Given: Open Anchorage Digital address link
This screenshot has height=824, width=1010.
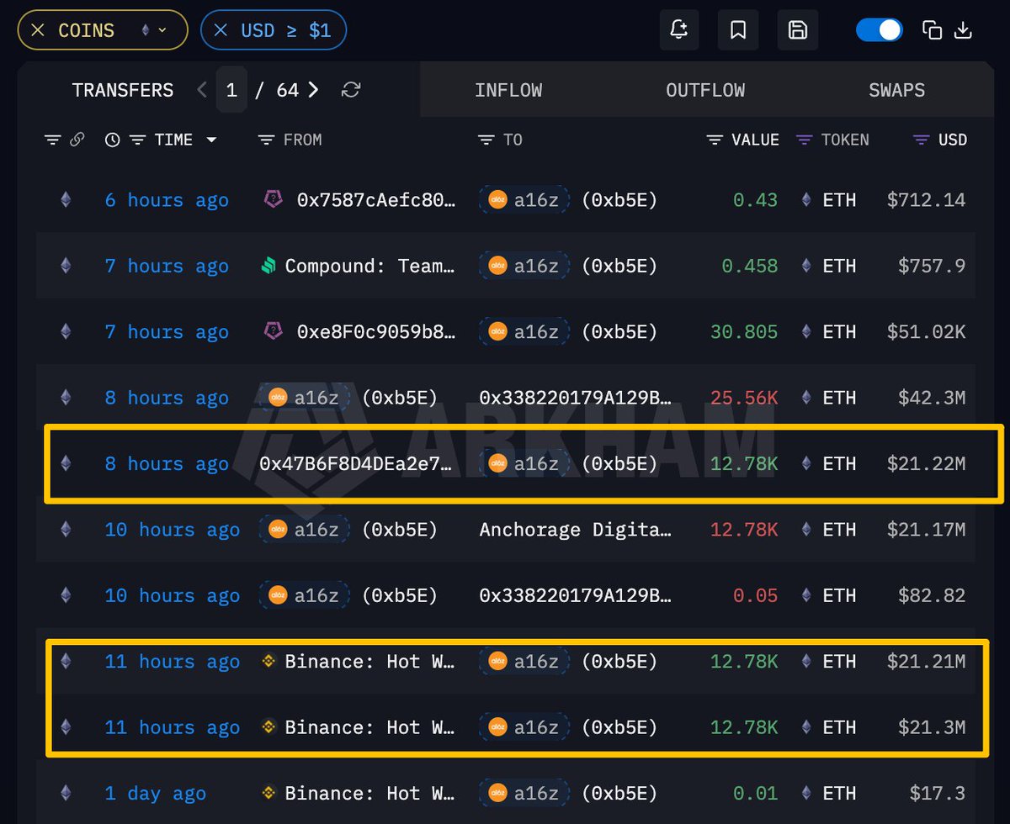Looking at the screenshot, I should pos(576,530).
